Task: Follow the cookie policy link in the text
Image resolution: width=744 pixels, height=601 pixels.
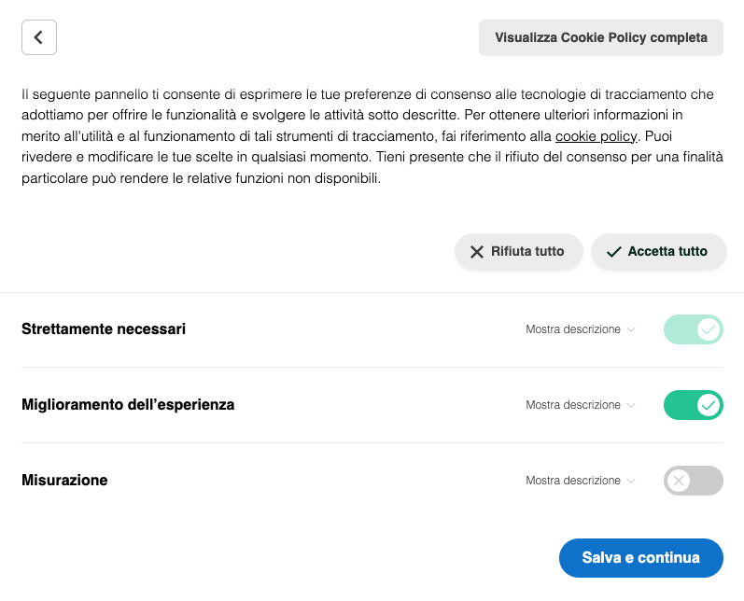Action: [x=596, y=136]
